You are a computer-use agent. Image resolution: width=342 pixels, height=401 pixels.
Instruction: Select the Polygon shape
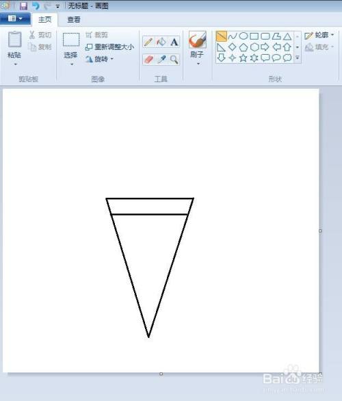[276, 36]
